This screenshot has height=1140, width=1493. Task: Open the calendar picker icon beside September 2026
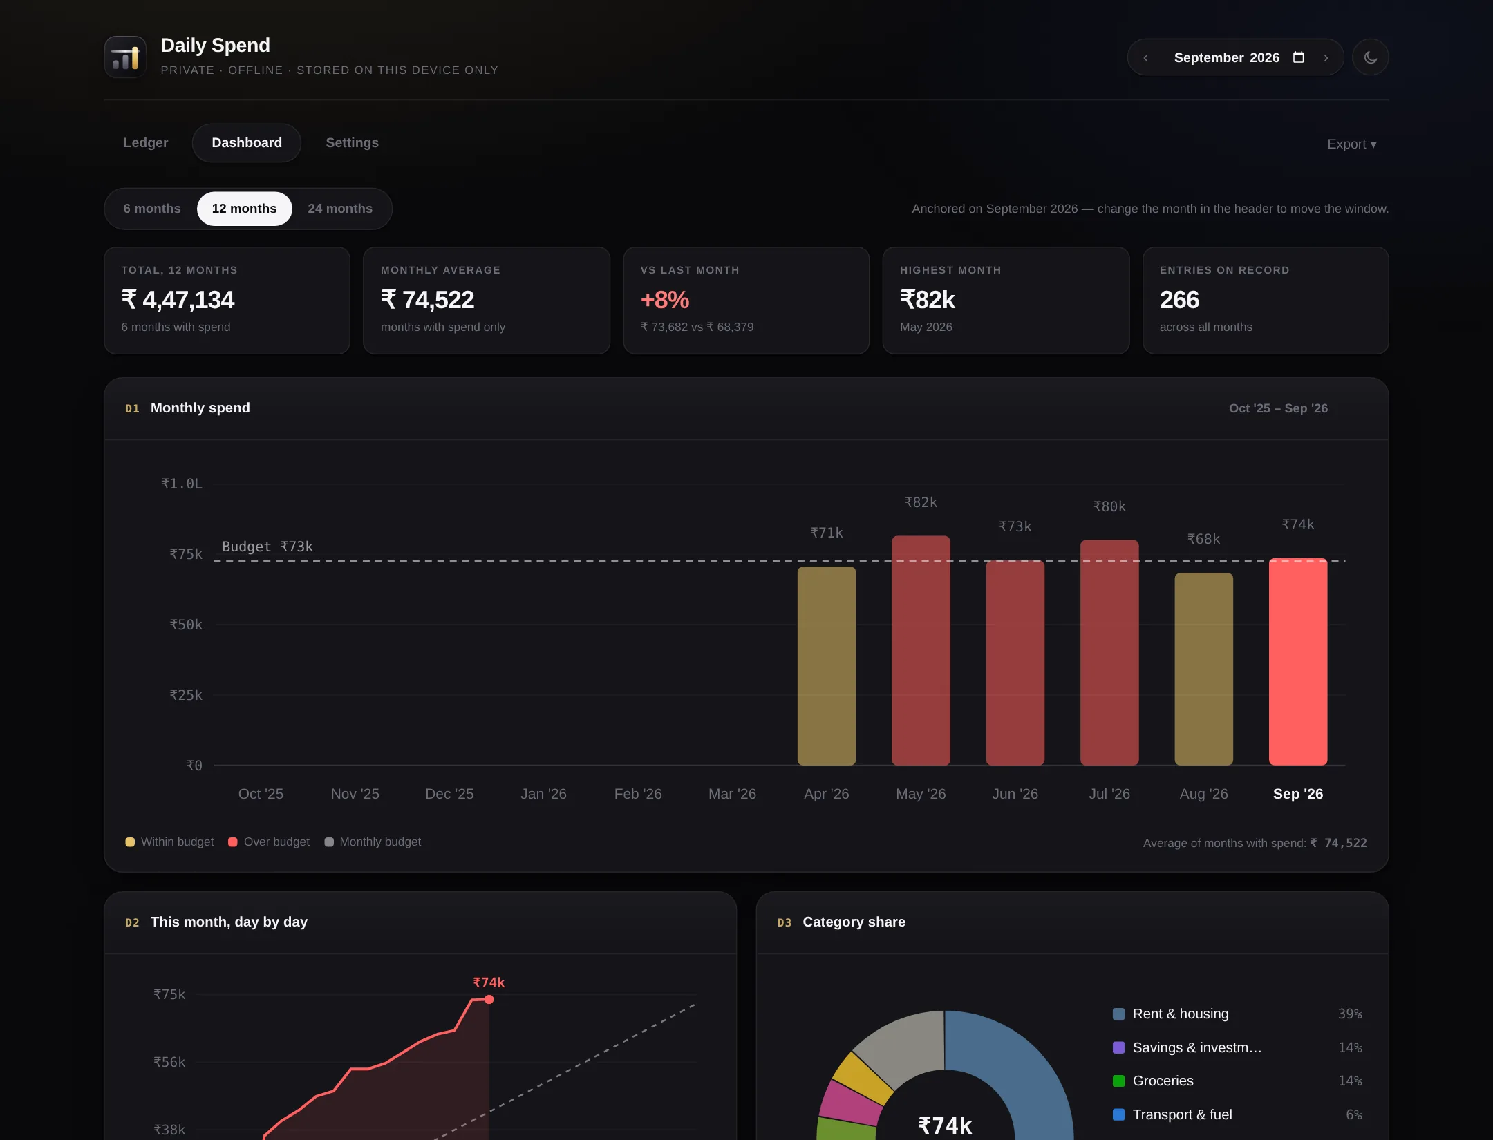pyautogui.click(x=1299, y=57)
